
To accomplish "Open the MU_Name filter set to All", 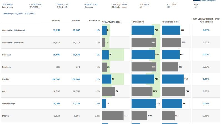I will pyautogui.click(x=168, y=7).
